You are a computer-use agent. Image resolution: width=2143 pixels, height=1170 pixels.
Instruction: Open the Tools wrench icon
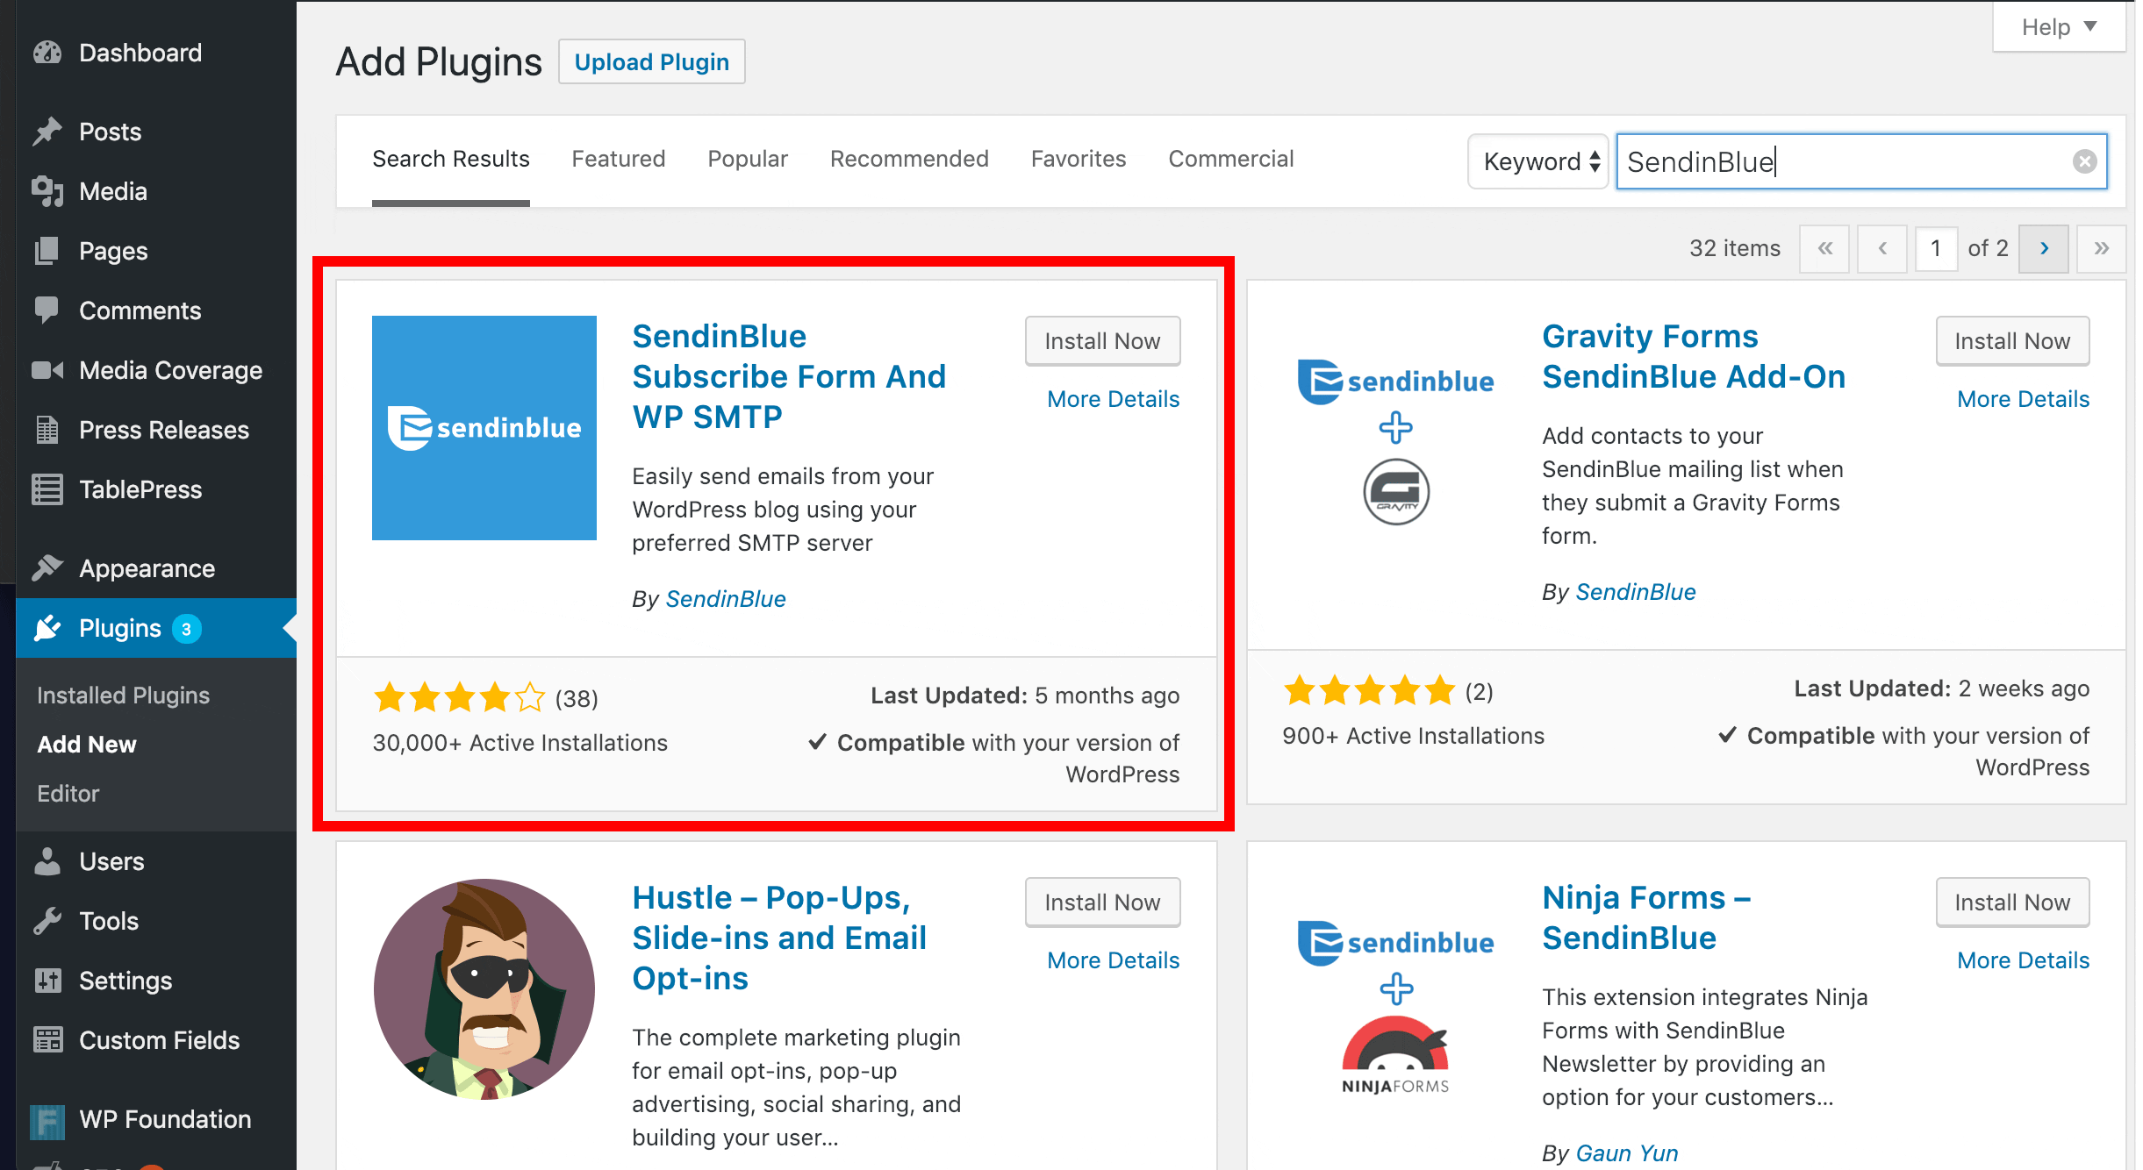coord(48,920)
